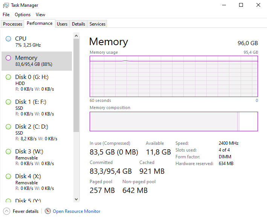Click the Resource Monitor gauge icon

pyautogui.click(x=48, y=211)
